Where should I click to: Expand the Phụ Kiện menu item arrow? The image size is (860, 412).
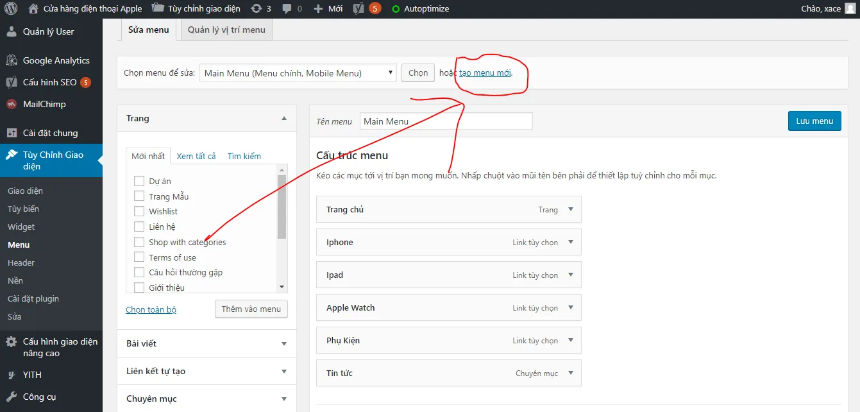pyautogui.click(x=571, y=340)
